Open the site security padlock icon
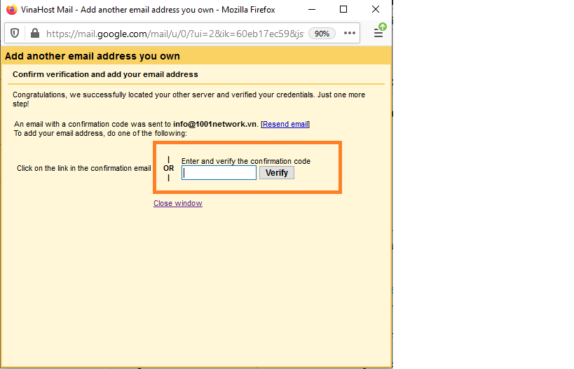 35,34
